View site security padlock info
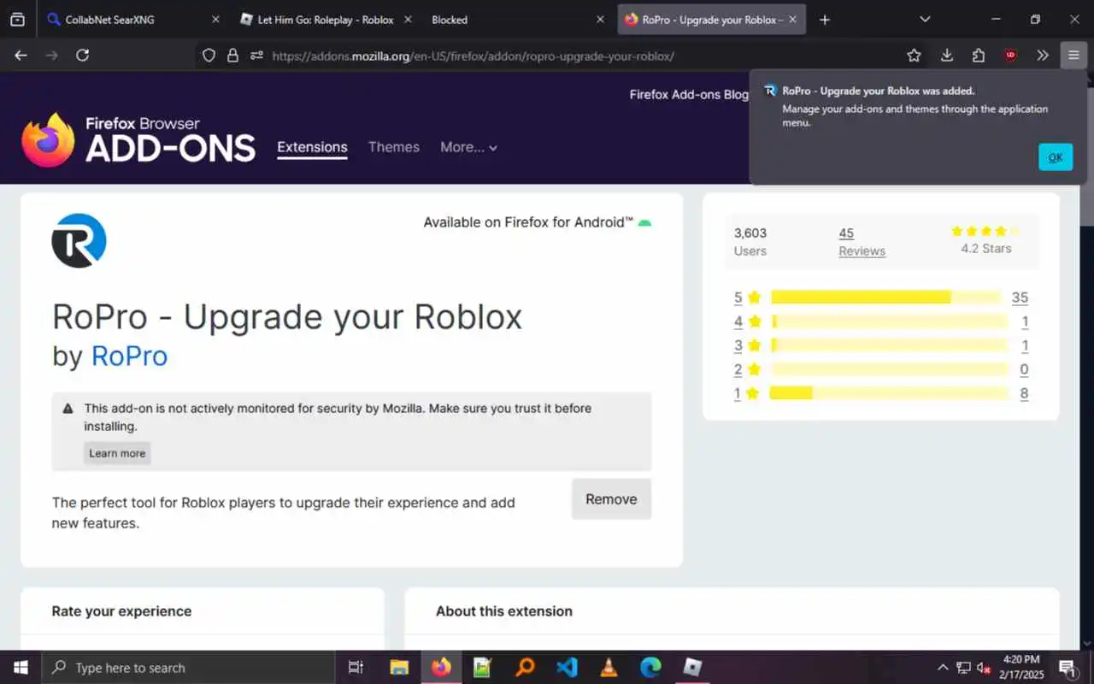This screenshot has height=684, width=1094. (x=232, y=56)
